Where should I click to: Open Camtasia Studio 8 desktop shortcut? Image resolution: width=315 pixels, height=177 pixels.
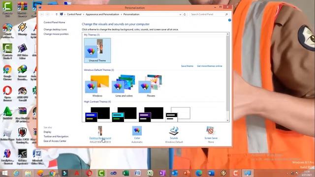pyautogui.click(x=7, y=51)
